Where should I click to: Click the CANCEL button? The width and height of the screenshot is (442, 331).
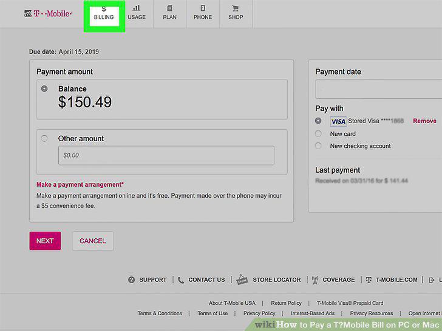pyautogui.click(x=93, y=241)
